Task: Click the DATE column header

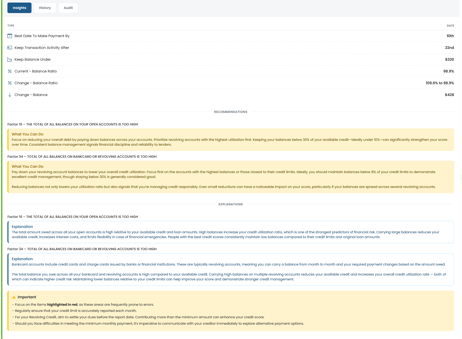Action: [x=450, y=26]
